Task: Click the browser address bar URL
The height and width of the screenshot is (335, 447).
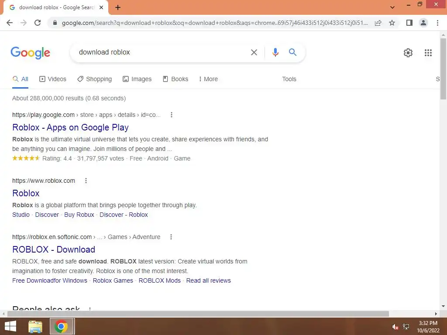Action: point(214,23)
